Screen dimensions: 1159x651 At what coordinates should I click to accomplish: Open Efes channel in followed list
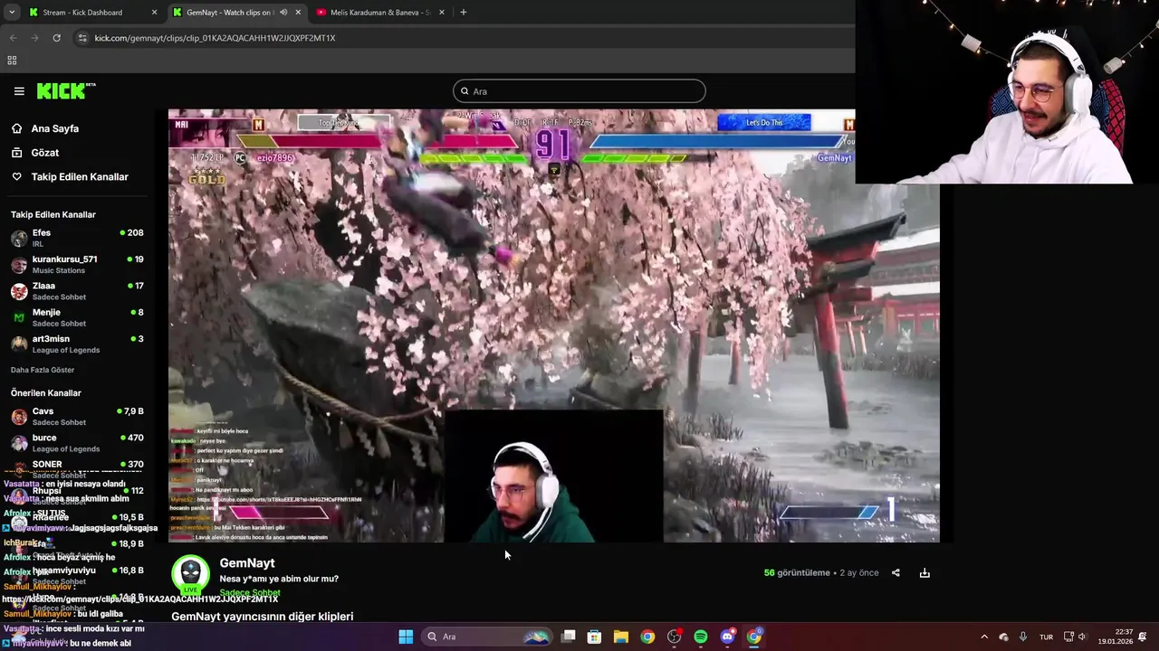click(x=77, y=239)
